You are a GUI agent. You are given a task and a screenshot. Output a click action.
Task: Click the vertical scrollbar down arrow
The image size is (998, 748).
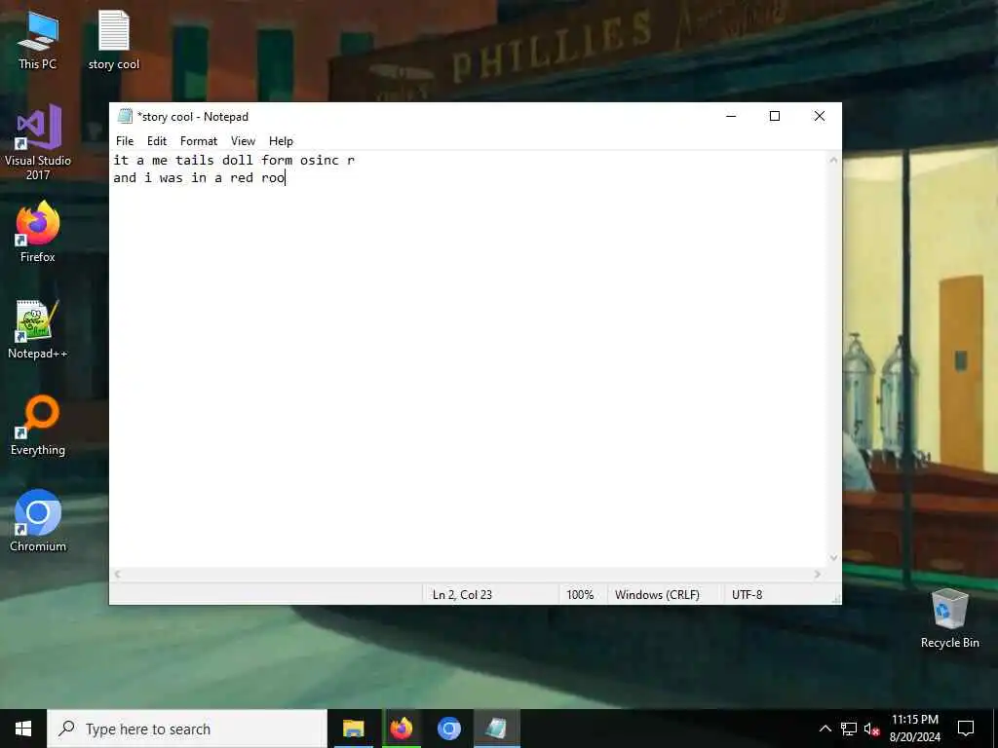(833, 558)
